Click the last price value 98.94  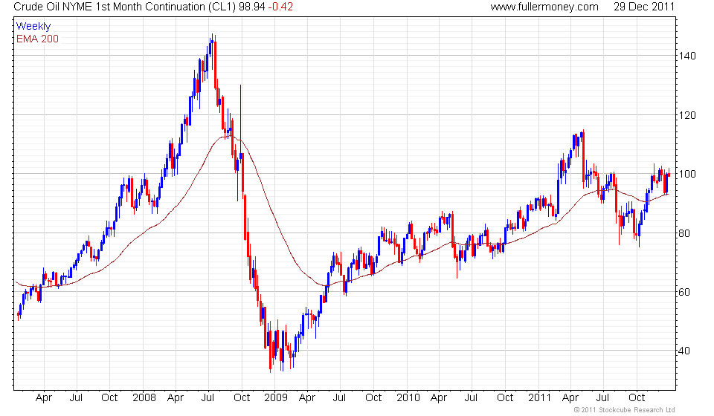click(252, 7)
